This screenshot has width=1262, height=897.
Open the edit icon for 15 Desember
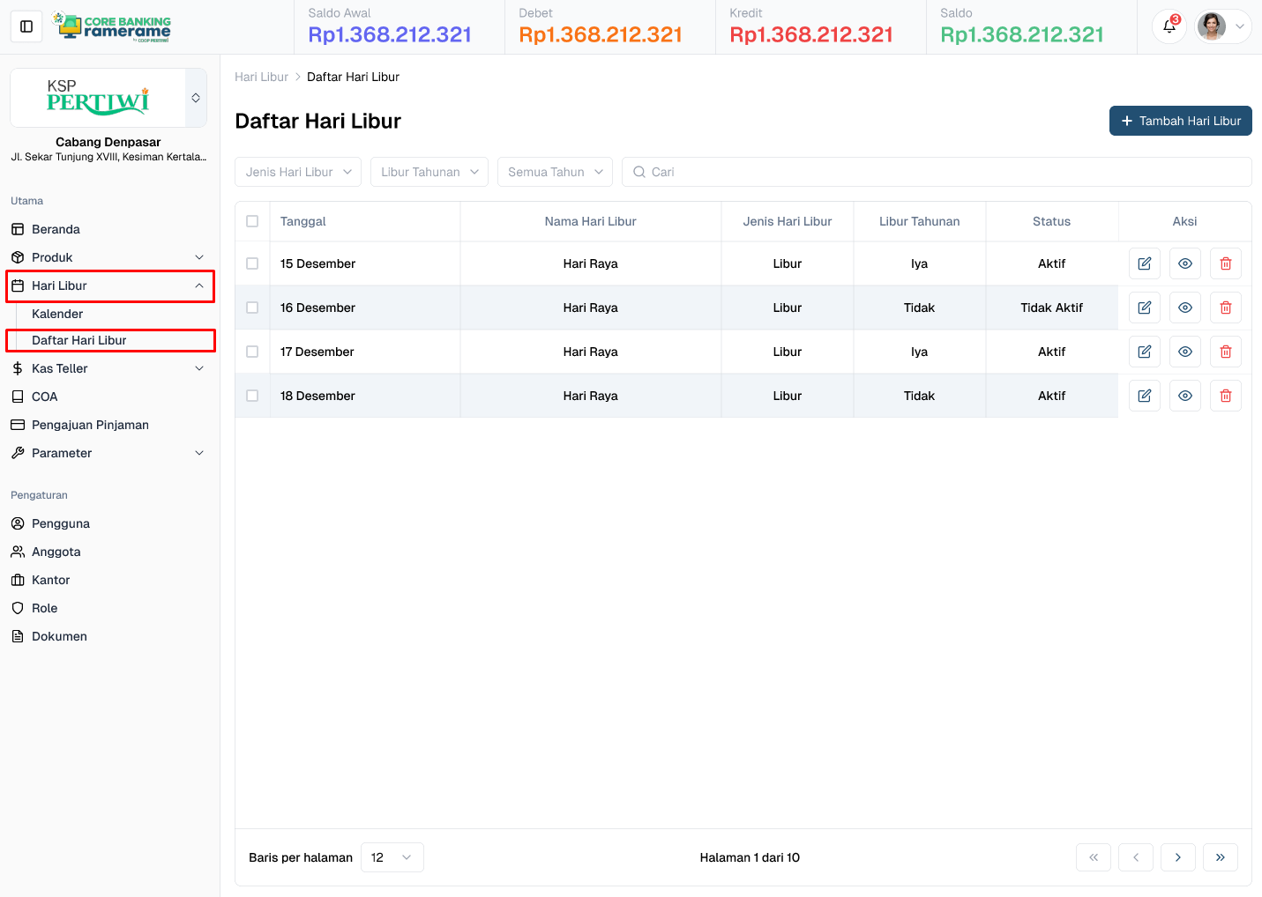point(1144,263)
